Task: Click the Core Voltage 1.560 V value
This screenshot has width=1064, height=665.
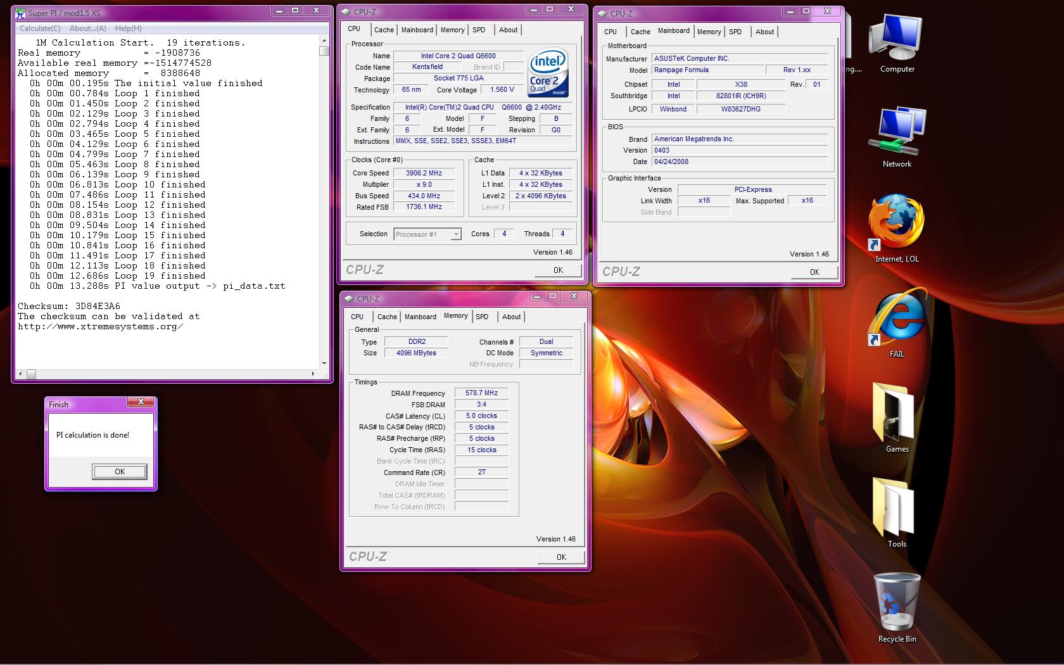Action: pyautogui.click(x=502, y=90)
